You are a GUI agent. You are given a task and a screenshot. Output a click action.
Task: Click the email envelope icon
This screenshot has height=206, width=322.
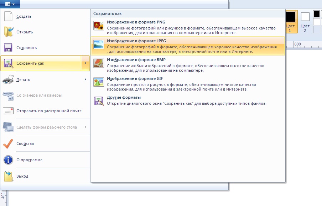(x=8, y=111)
